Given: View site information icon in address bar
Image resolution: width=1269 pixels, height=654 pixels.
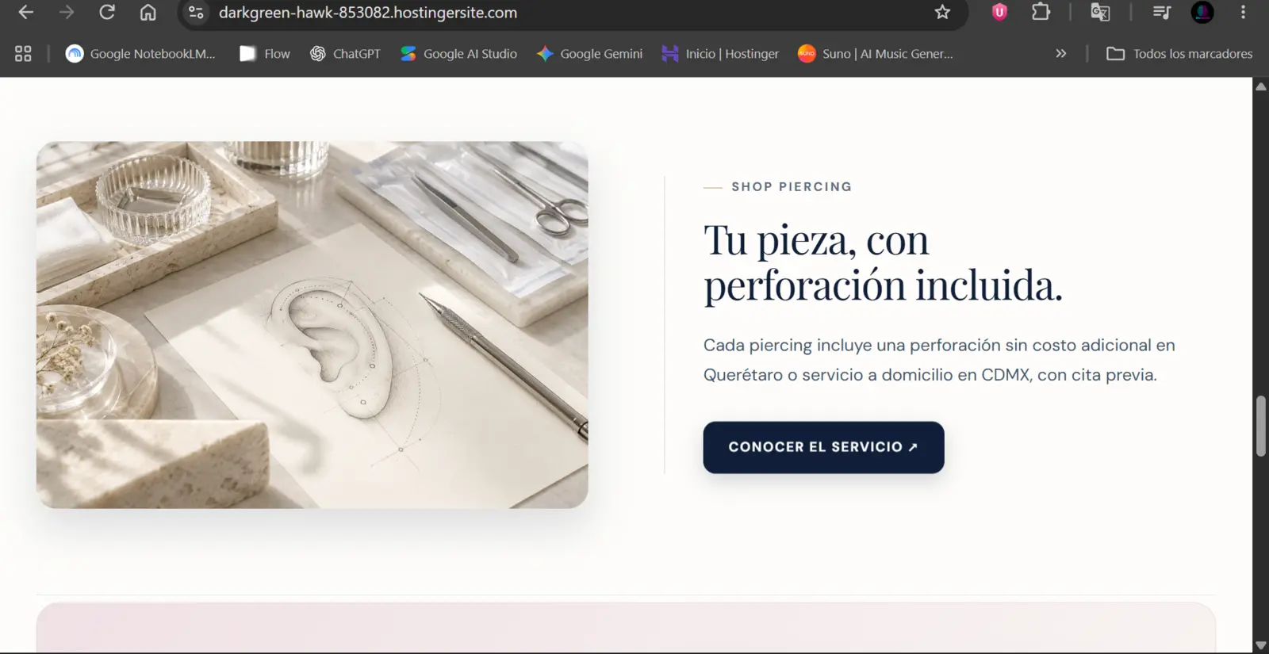Looking at the screenshot, I should click(x=196, y=13).
